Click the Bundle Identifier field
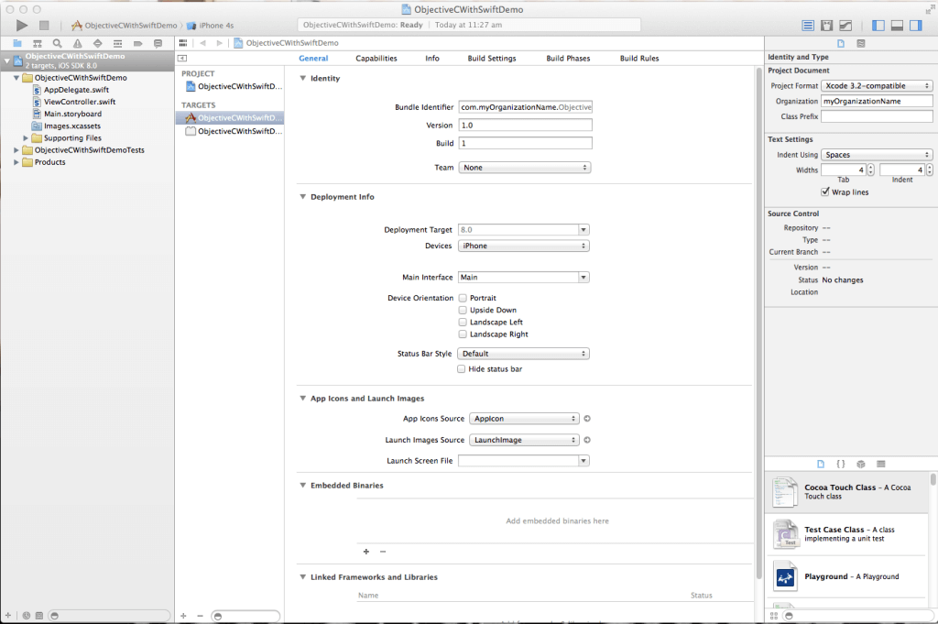This screenshot has height=624, width=938. click(x=525, y=107)
